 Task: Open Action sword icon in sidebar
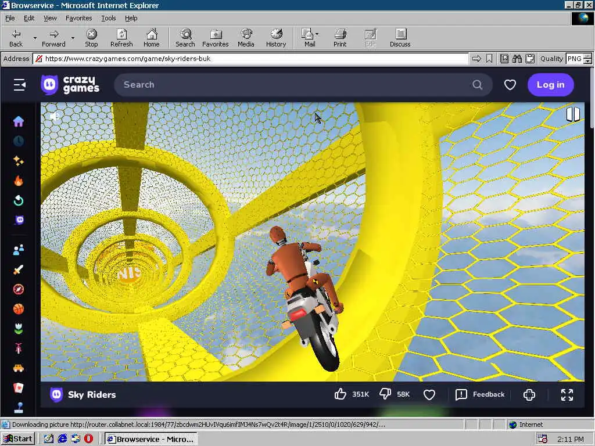(x=18, y=269)
